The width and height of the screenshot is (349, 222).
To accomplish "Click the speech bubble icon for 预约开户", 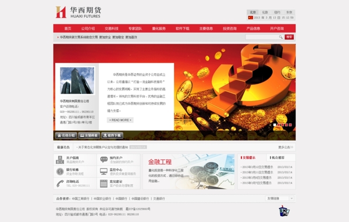I will click(104, 159).
